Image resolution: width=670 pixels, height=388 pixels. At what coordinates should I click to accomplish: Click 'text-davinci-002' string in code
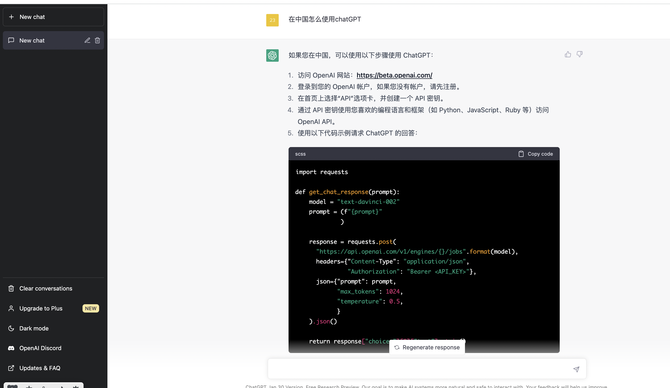click(x=368, y=202)
